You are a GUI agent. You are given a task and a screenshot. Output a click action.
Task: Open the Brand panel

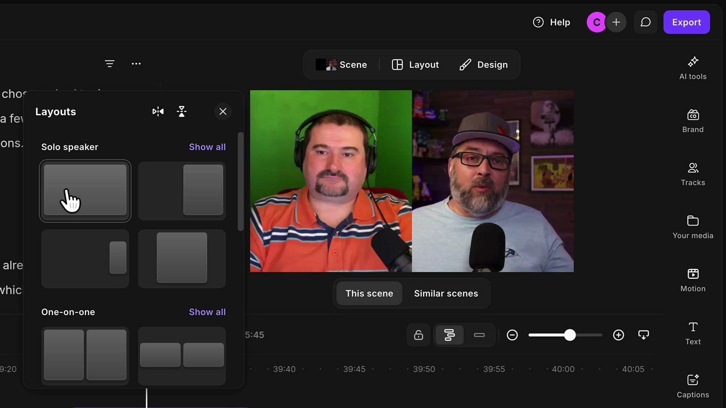coord(693,121)
